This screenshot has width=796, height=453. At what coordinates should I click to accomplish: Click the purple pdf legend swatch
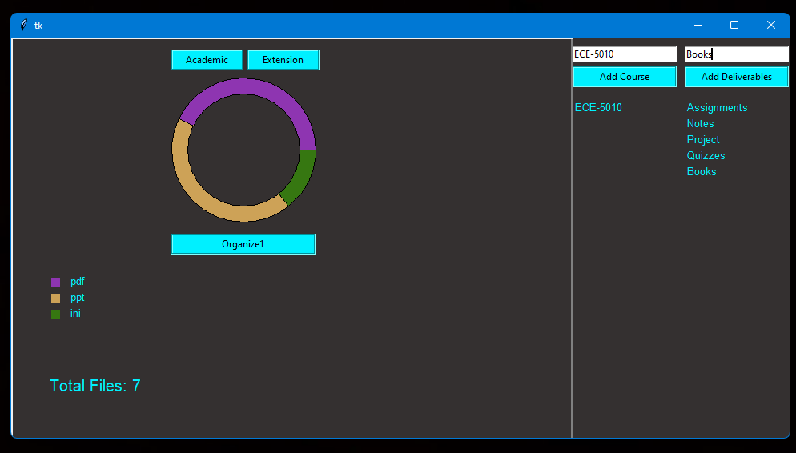(x=55, y=282)
